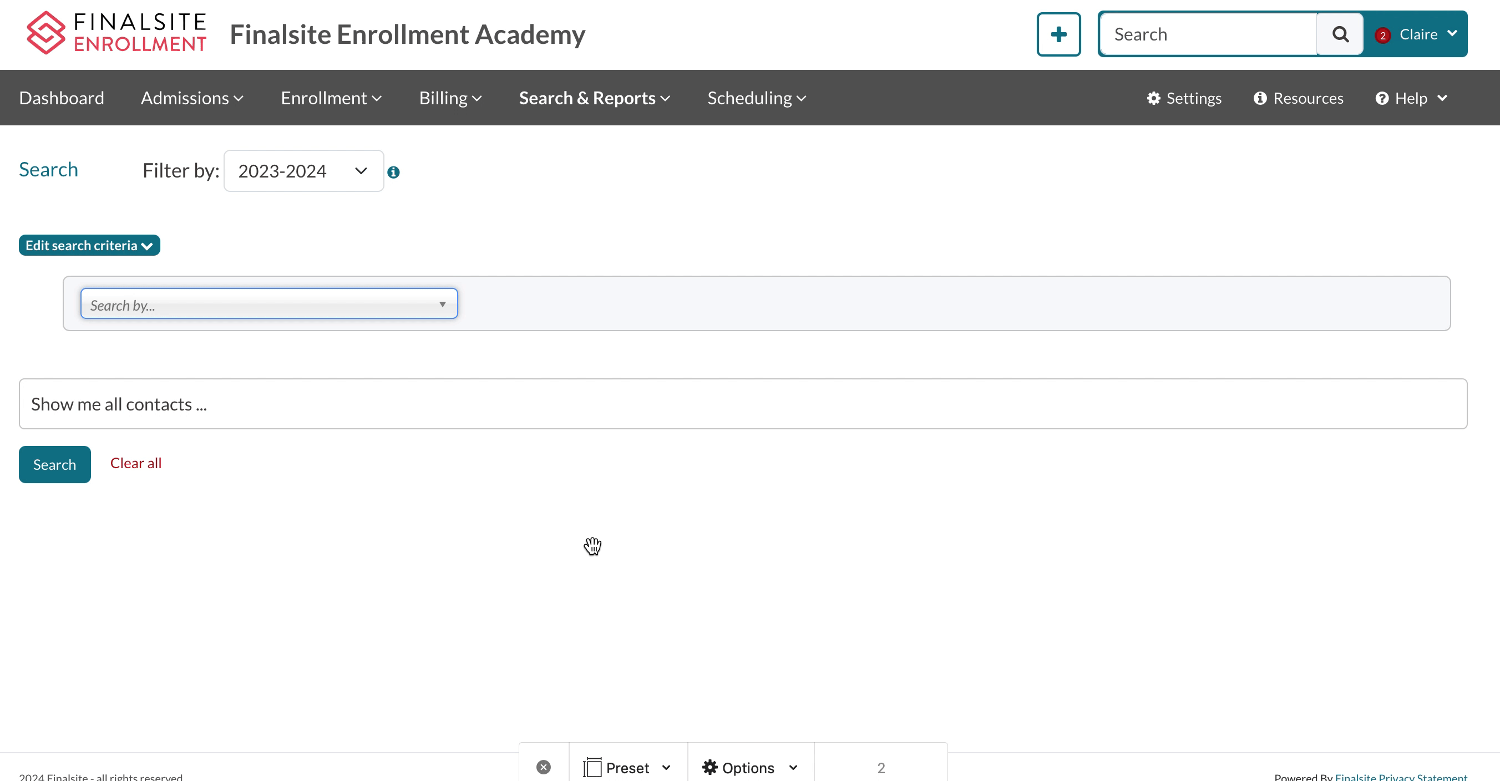Viewport: 1500px width, 781px height.
Task: Click the magnifying glass search icon
Action: tap(1340, 34)
